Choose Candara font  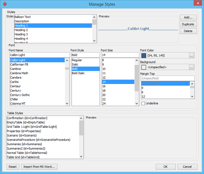(x=37, y=77)
